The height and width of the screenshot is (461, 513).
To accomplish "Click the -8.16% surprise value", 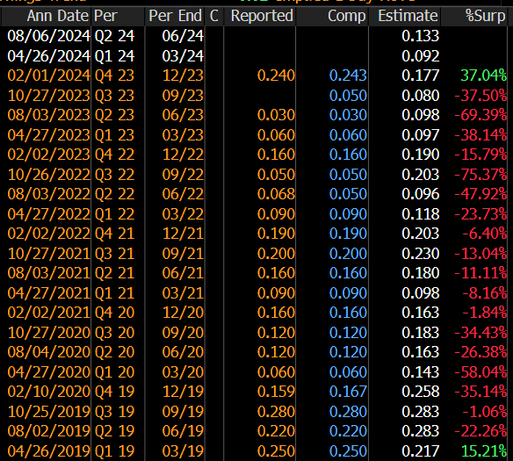I will tap(485, 293).
